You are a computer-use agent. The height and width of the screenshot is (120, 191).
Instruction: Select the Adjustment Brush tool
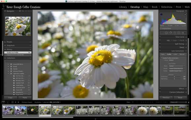click(184, 33)
